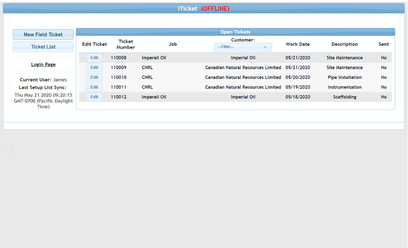408x248 pixels.
Task: Edit ticket 110010
Action: tap(94, 77)
